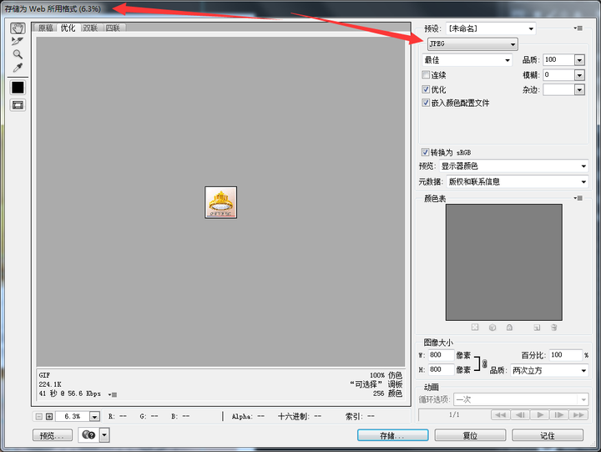Click the map to transparent color-table icon
601x452 pixels.
(475, 328)
